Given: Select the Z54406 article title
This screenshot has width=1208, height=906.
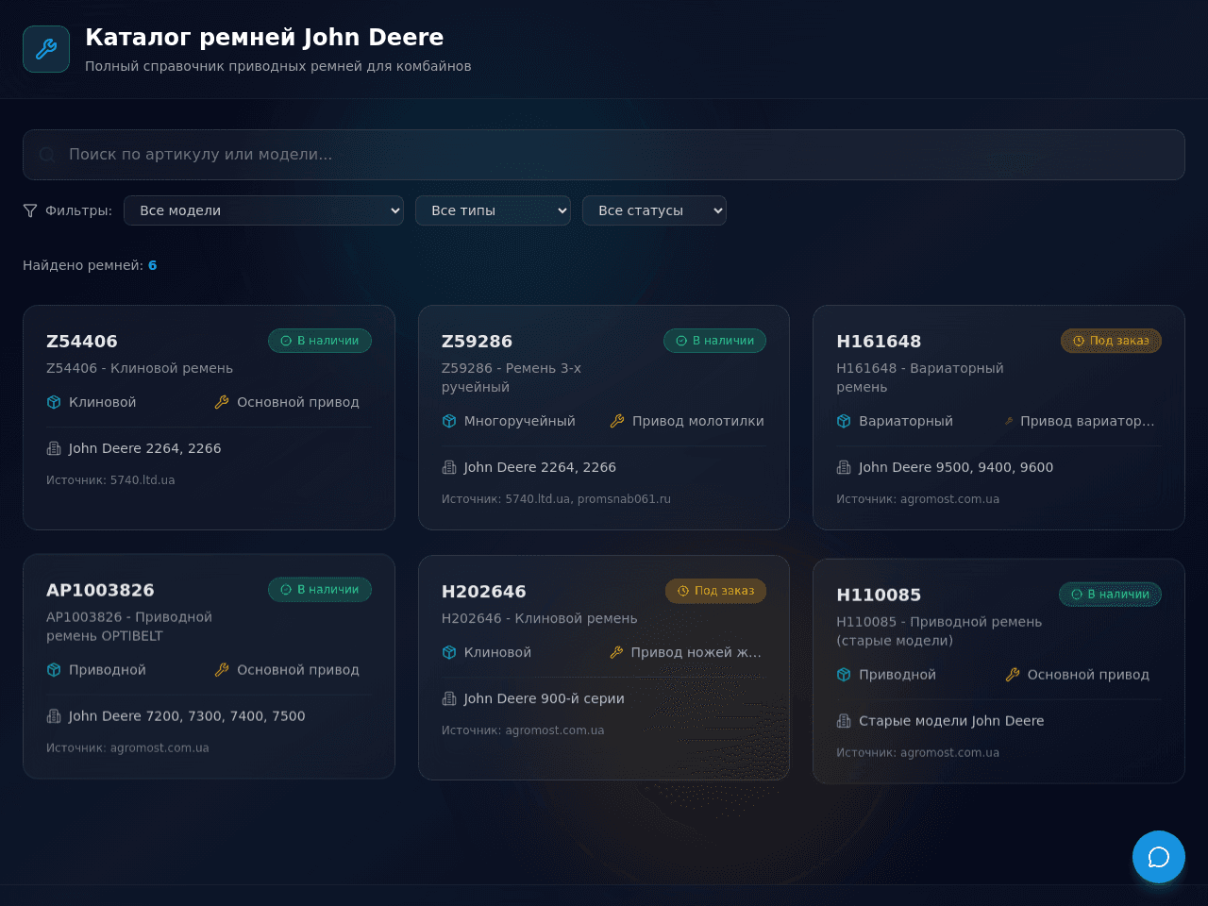Looking at the screenshot, I should click(x=82, y=342).
